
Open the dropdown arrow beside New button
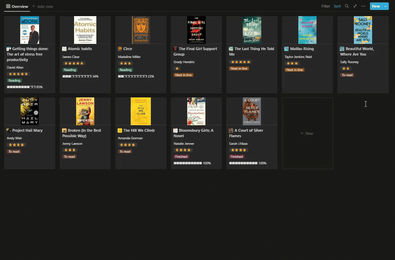[385, 6]
